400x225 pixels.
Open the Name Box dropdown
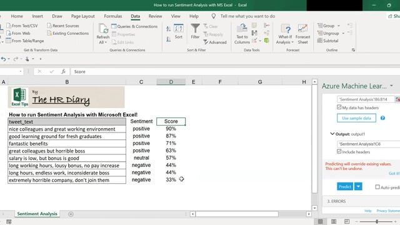pos(21,72)
